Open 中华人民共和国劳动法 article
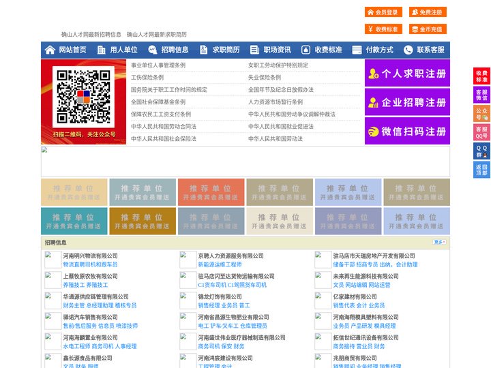This screenshot has width=491, height=368. (276, 138)
